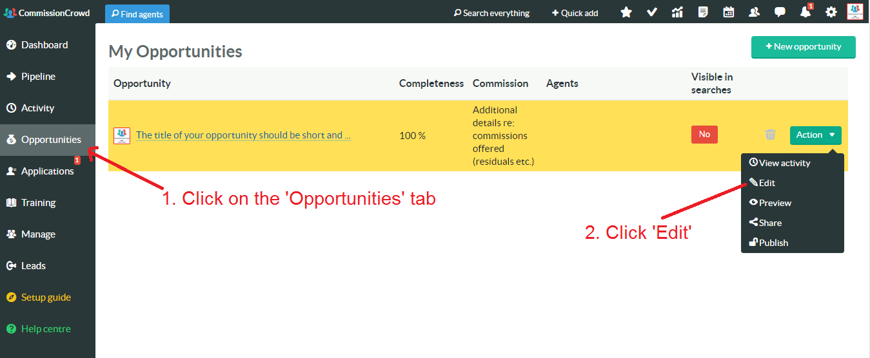Open the profile avatar in top bar
Viewport: 870px width, 358px height.
click(x=855, y=12)
